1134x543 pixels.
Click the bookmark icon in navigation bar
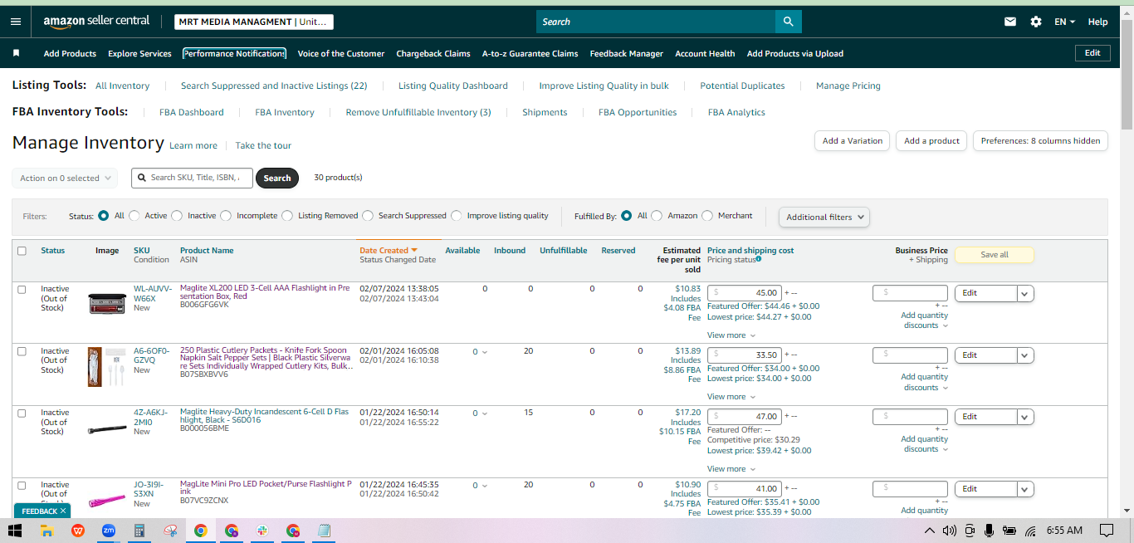click(16, 53)
